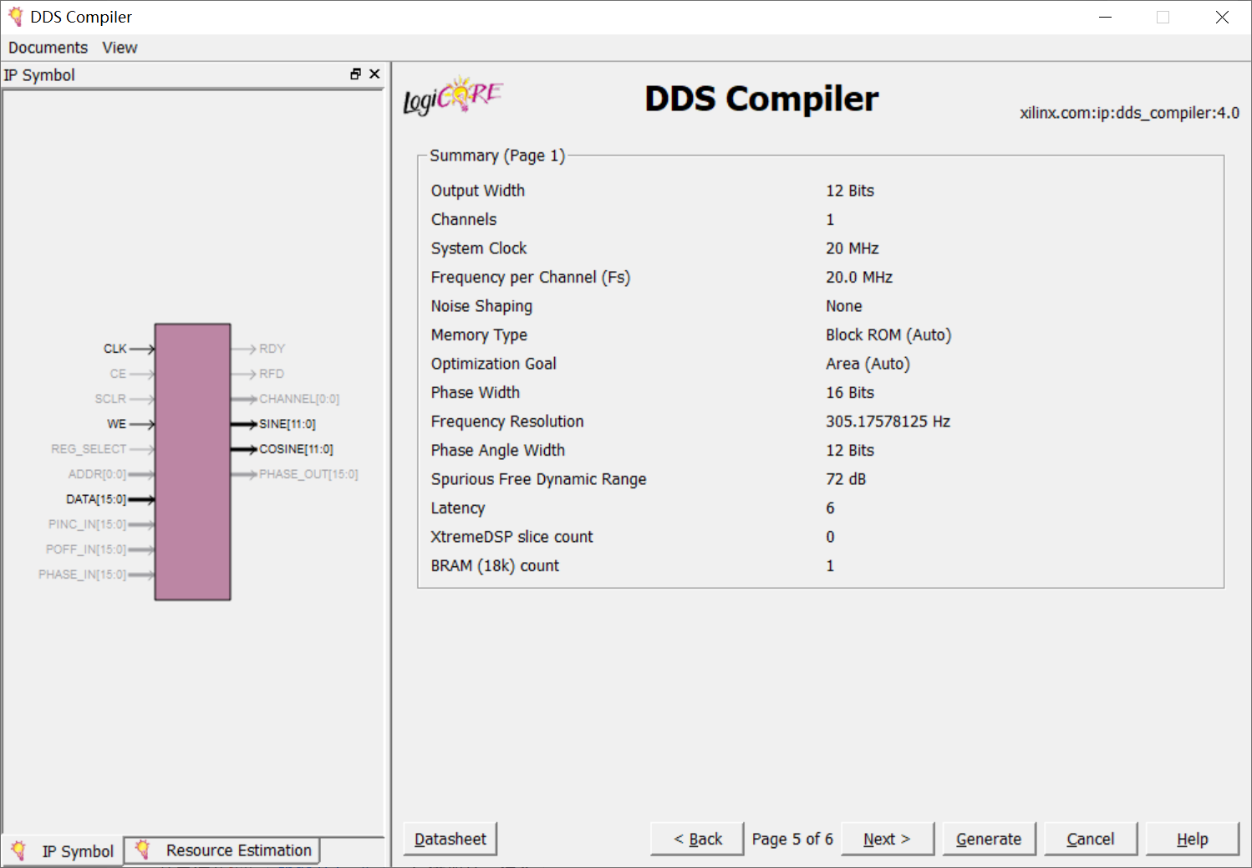Viewport: 1252px width, 868px height.
Task: Click the 16 Bits Phase Width value
Action: click(850, 393)
